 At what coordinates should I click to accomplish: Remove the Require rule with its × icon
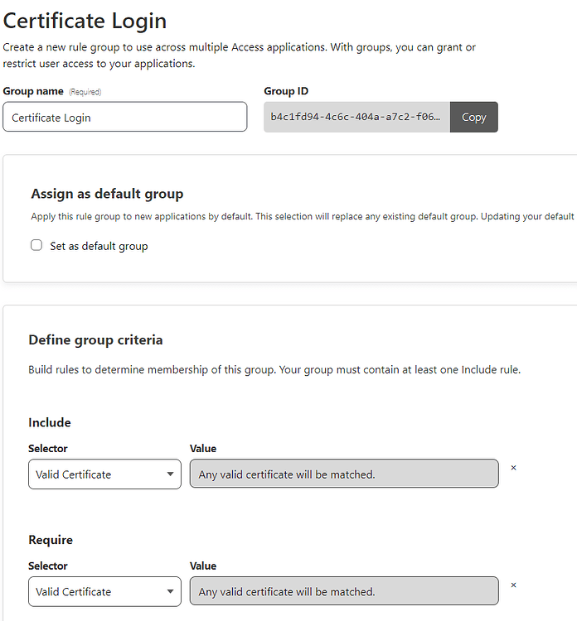(x=513, y=585)
